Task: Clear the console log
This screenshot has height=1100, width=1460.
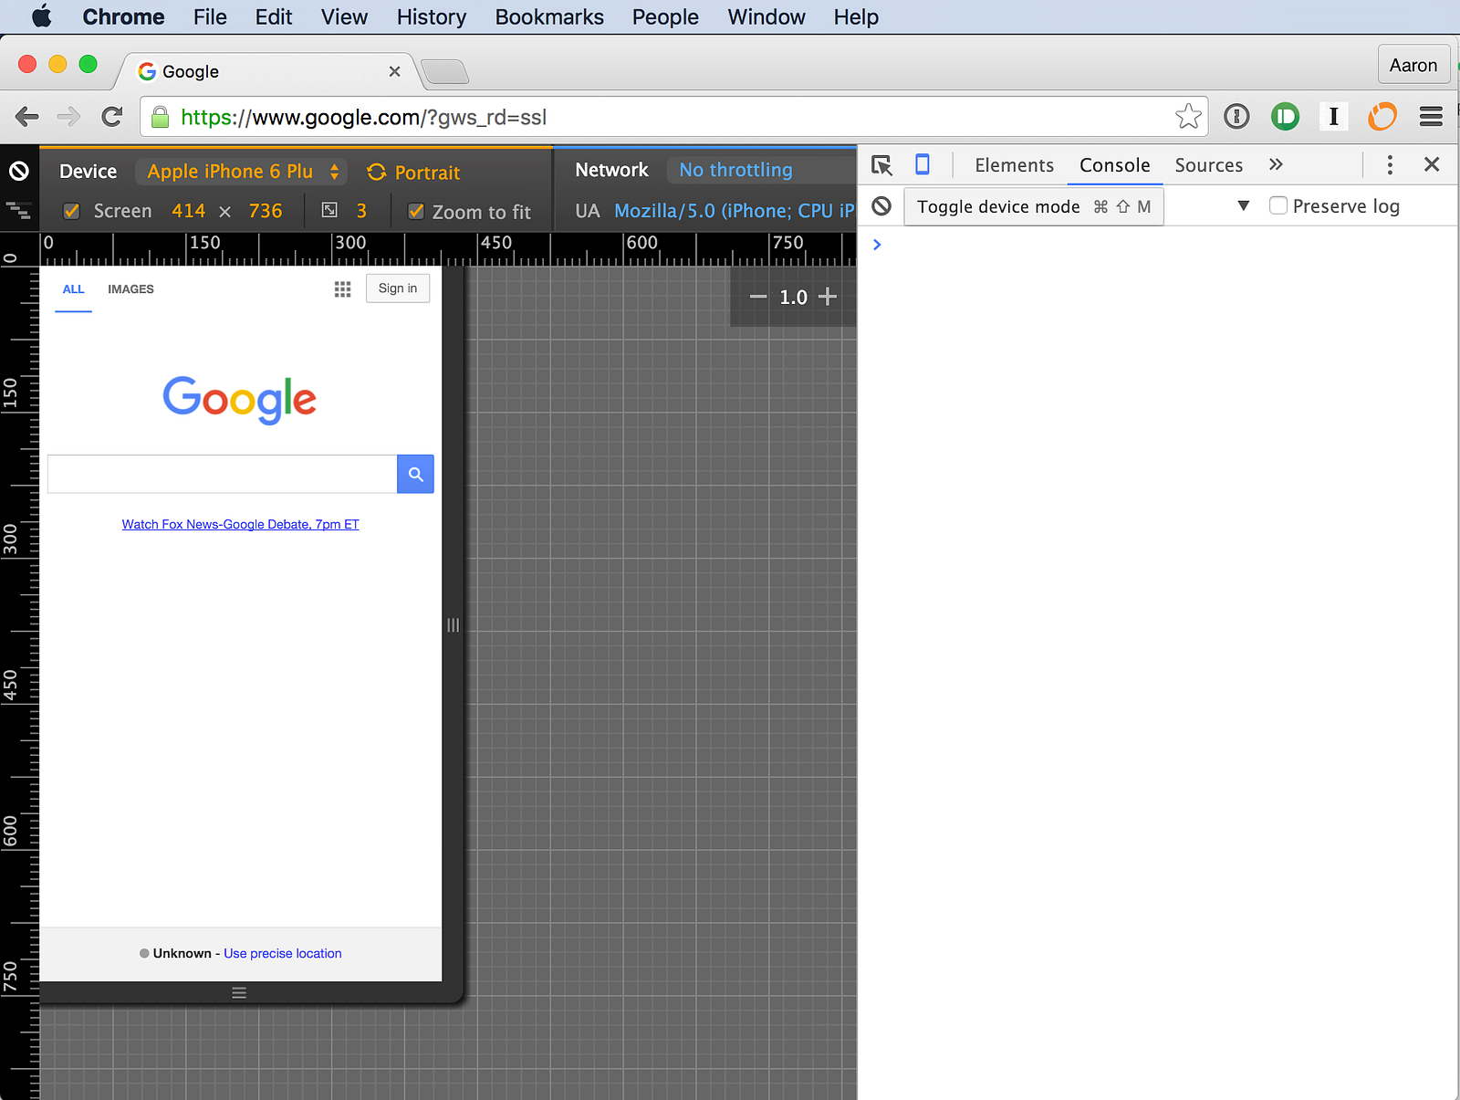Action: point(881,206)
